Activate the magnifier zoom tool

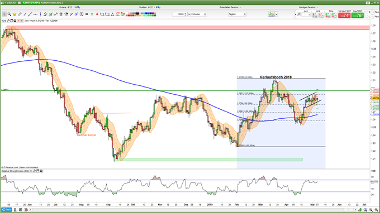pyautogui.click(x=9, y=14)
